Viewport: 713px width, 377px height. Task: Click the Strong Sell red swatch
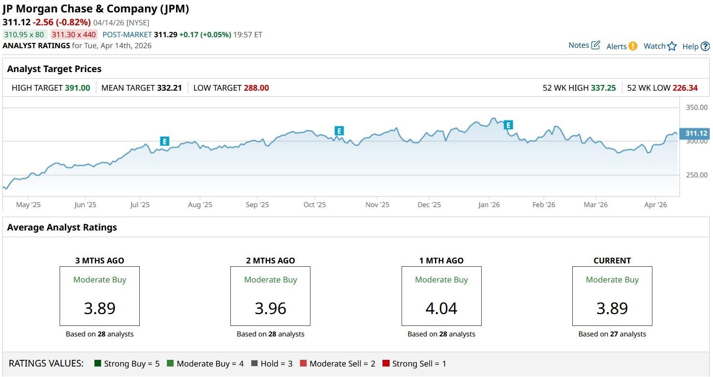[386, 364]
